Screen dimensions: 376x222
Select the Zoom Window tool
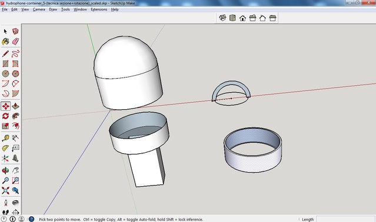(15, 180)
